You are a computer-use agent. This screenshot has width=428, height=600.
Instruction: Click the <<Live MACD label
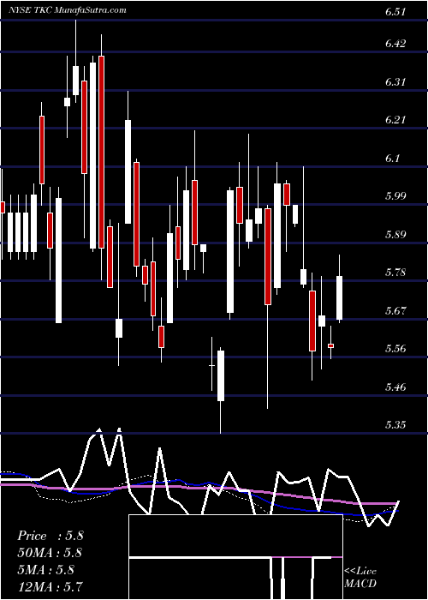point(360,578)
